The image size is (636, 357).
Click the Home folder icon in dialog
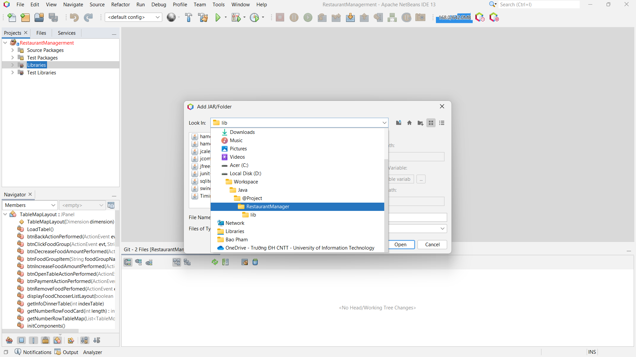[409, 123]
